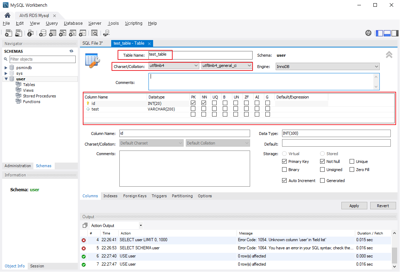Uncheck the Not Null checkbox
This screenshot has height=272, width=400.
pos(323,161)
